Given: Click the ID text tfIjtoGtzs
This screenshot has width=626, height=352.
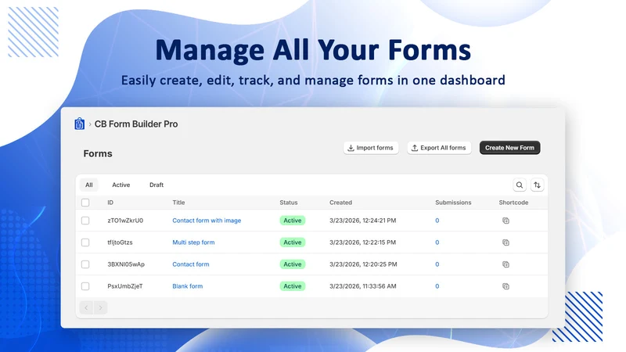Looking at the screenshot, I should pos(120,242).
